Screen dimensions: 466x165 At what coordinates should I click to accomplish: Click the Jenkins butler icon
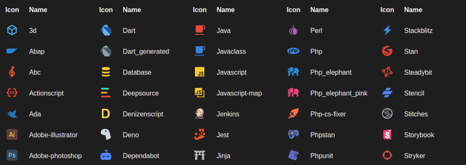click(x=199, y=114)
